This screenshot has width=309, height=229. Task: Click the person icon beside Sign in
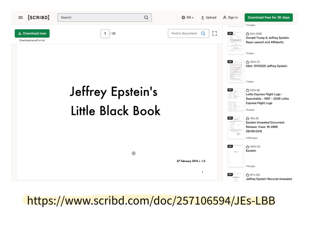[x=225, y=17]
